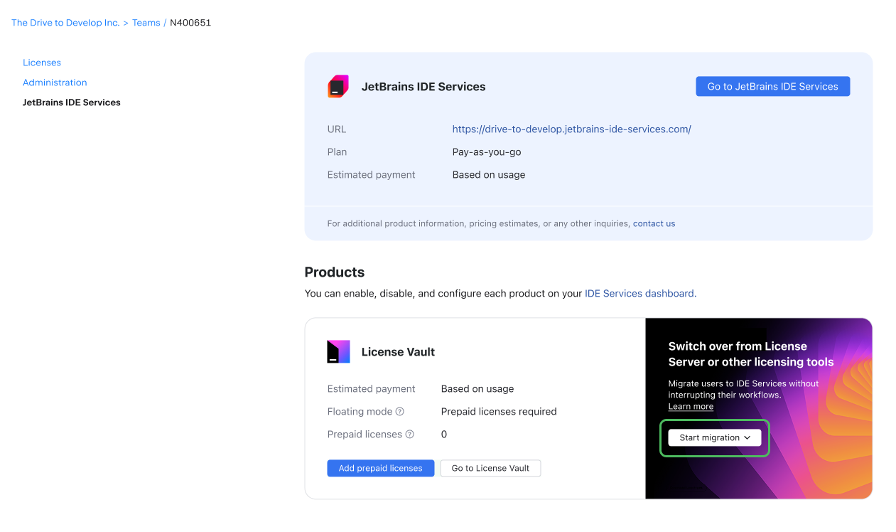
Task: Click the Floating mode help icon
Action: click(400, 412)
